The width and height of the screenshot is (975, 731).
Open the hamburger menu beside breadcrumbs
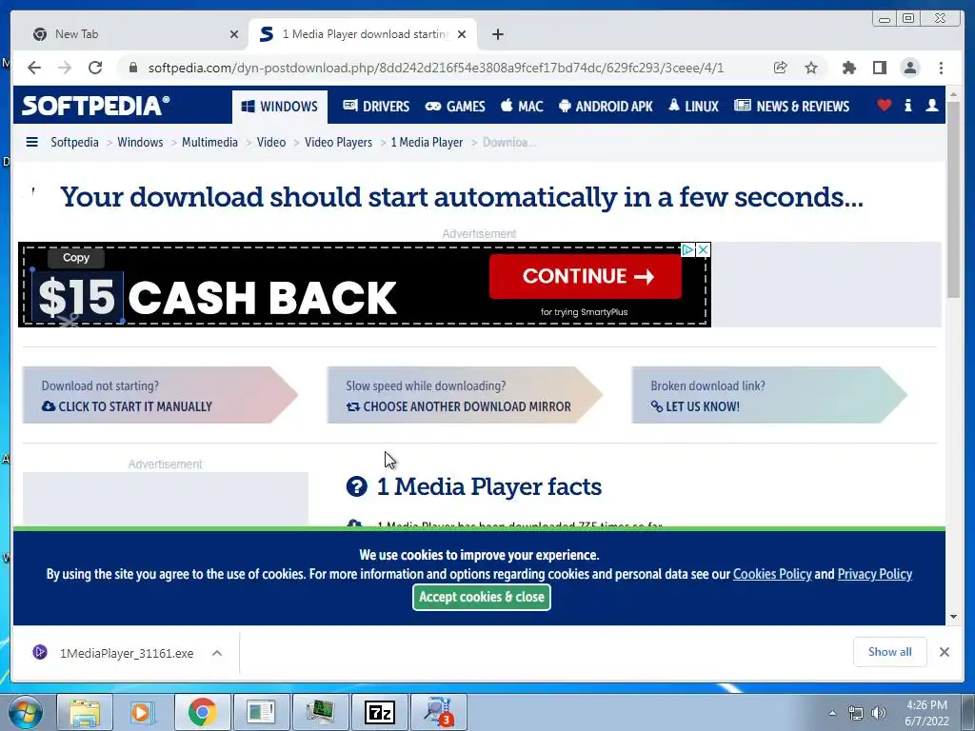(31, 143)
